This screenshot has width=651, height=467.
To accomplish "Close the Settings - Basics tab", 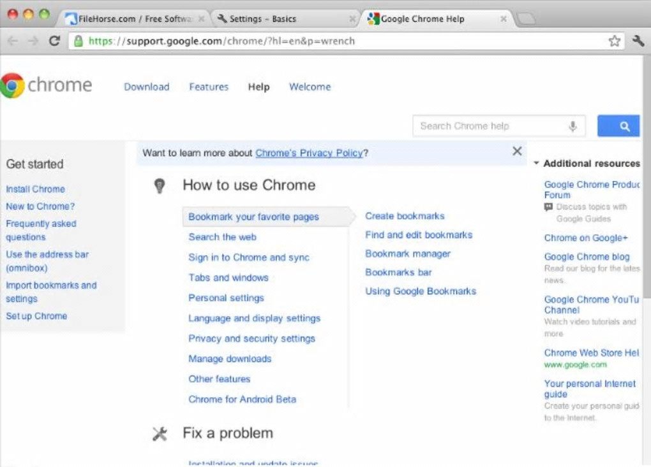I will tap(352, 19).
